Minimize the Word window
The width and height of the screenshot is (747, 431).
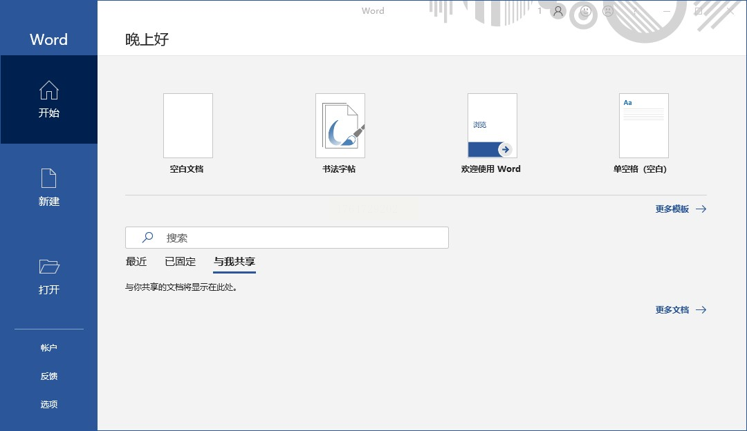pyautogui.click(x=667, y=11)
